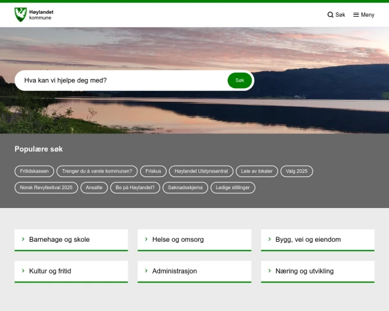Open the Kultur og fritid category
Viewport: 389px width, 311px height.
[x=71, y=271]
